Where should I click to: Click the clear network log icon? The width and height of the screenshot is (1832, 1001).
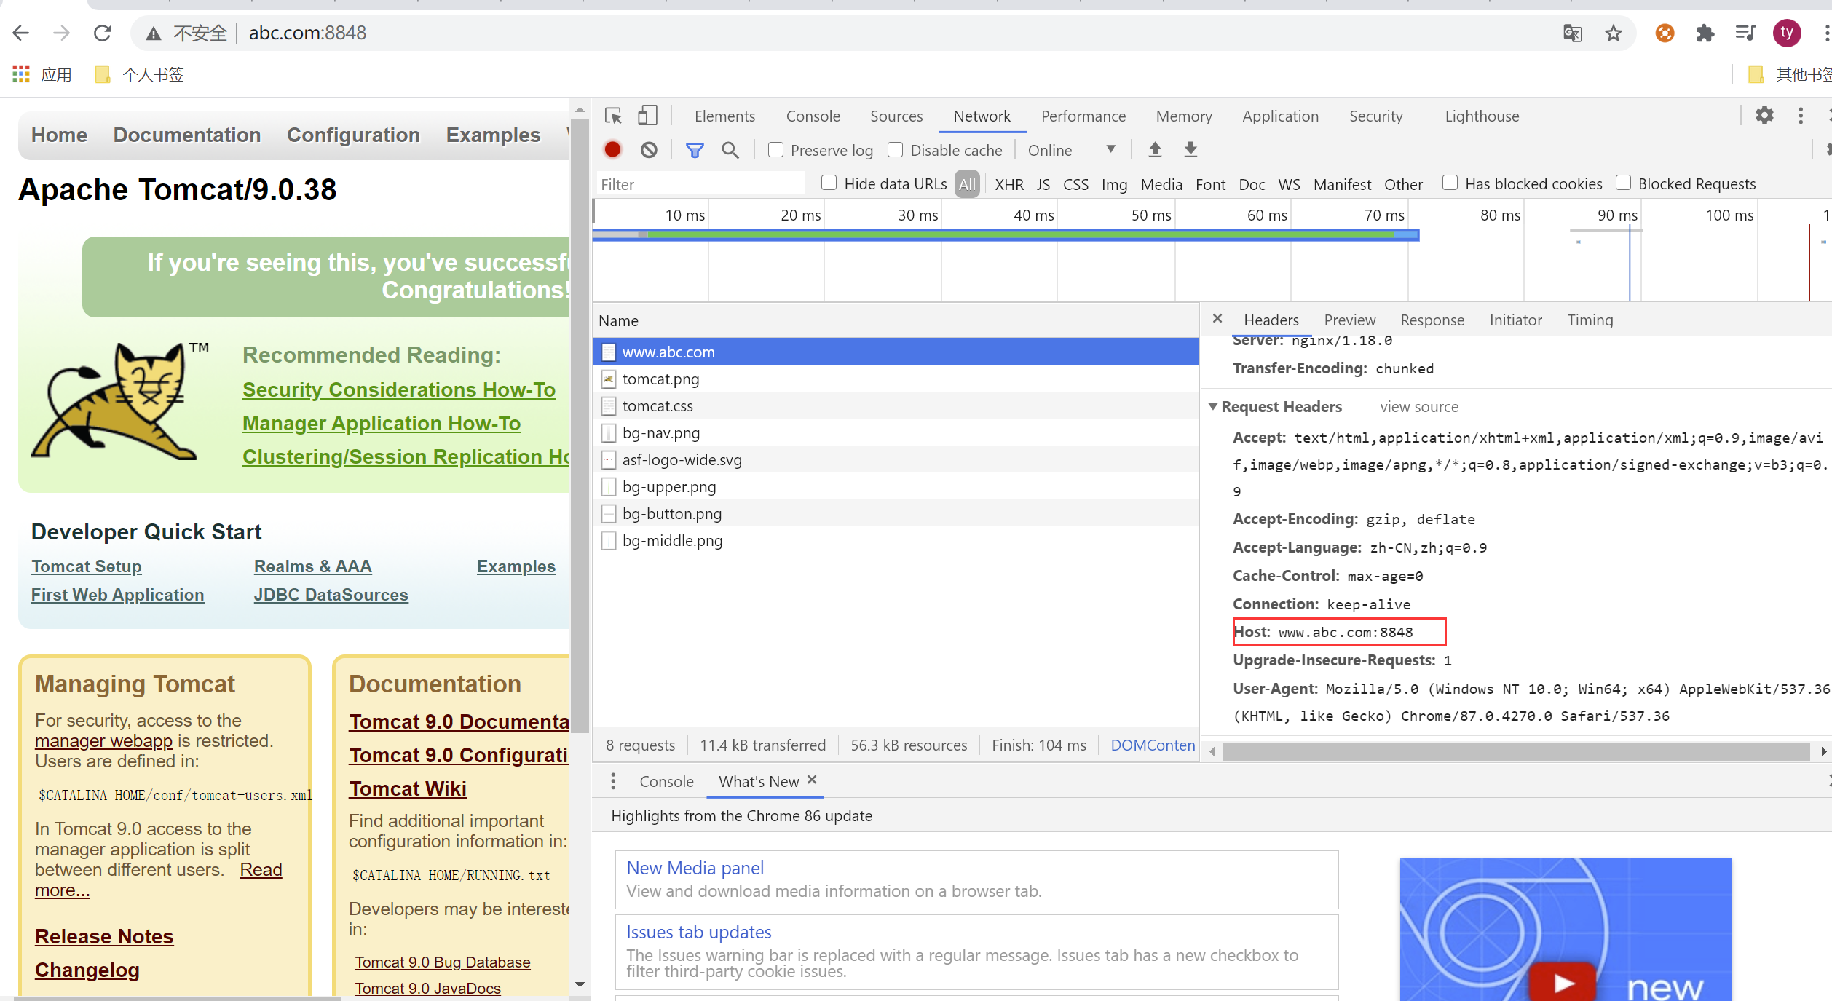pos(649,150)
